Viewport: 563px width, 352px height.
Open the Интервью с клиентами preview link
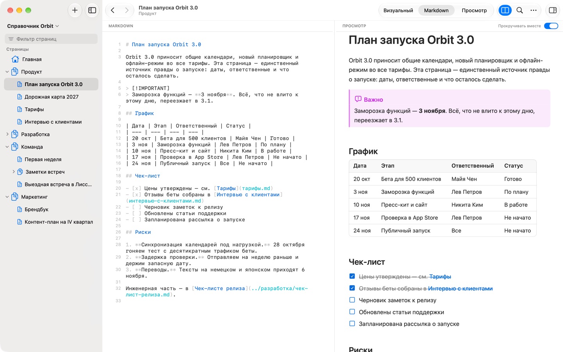tap(460, 289)
